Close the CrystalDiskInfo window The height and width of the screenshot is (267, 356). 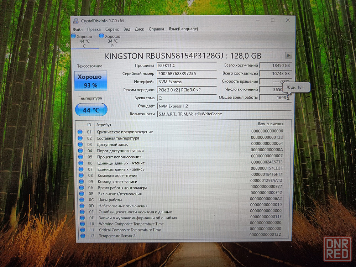[x=288, y=20]
